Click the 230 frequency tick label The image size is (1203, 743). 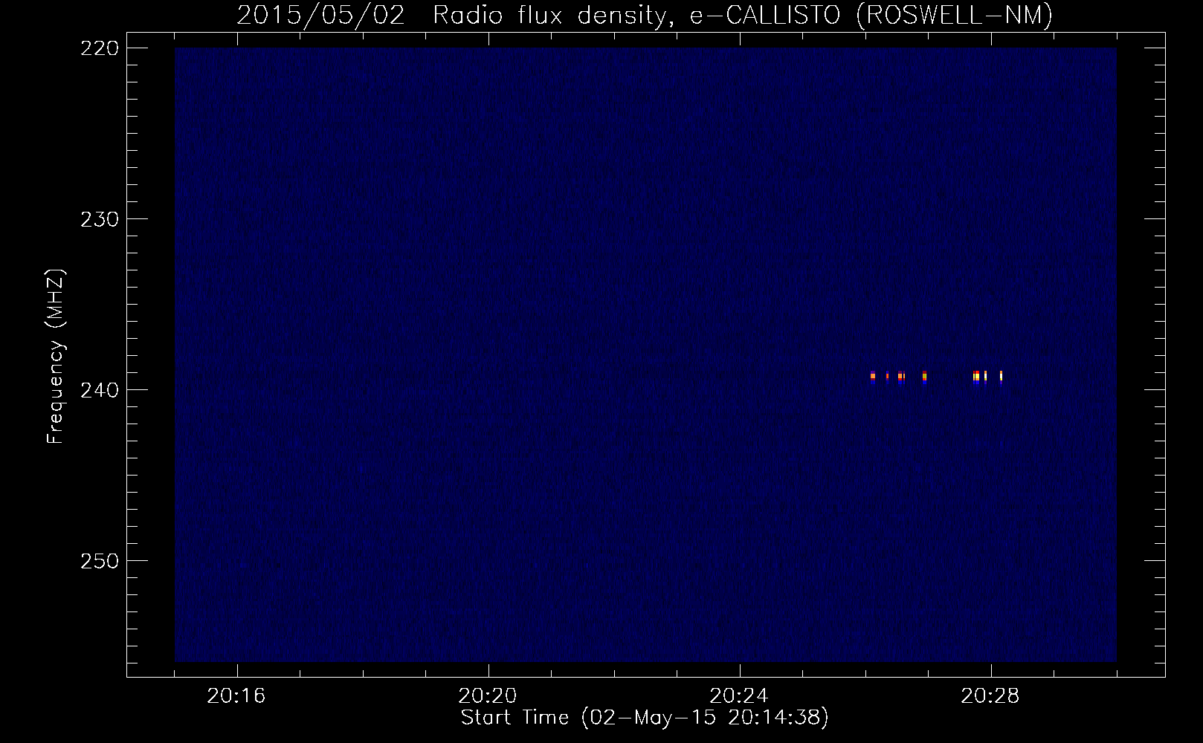click(x=99, y=219)
